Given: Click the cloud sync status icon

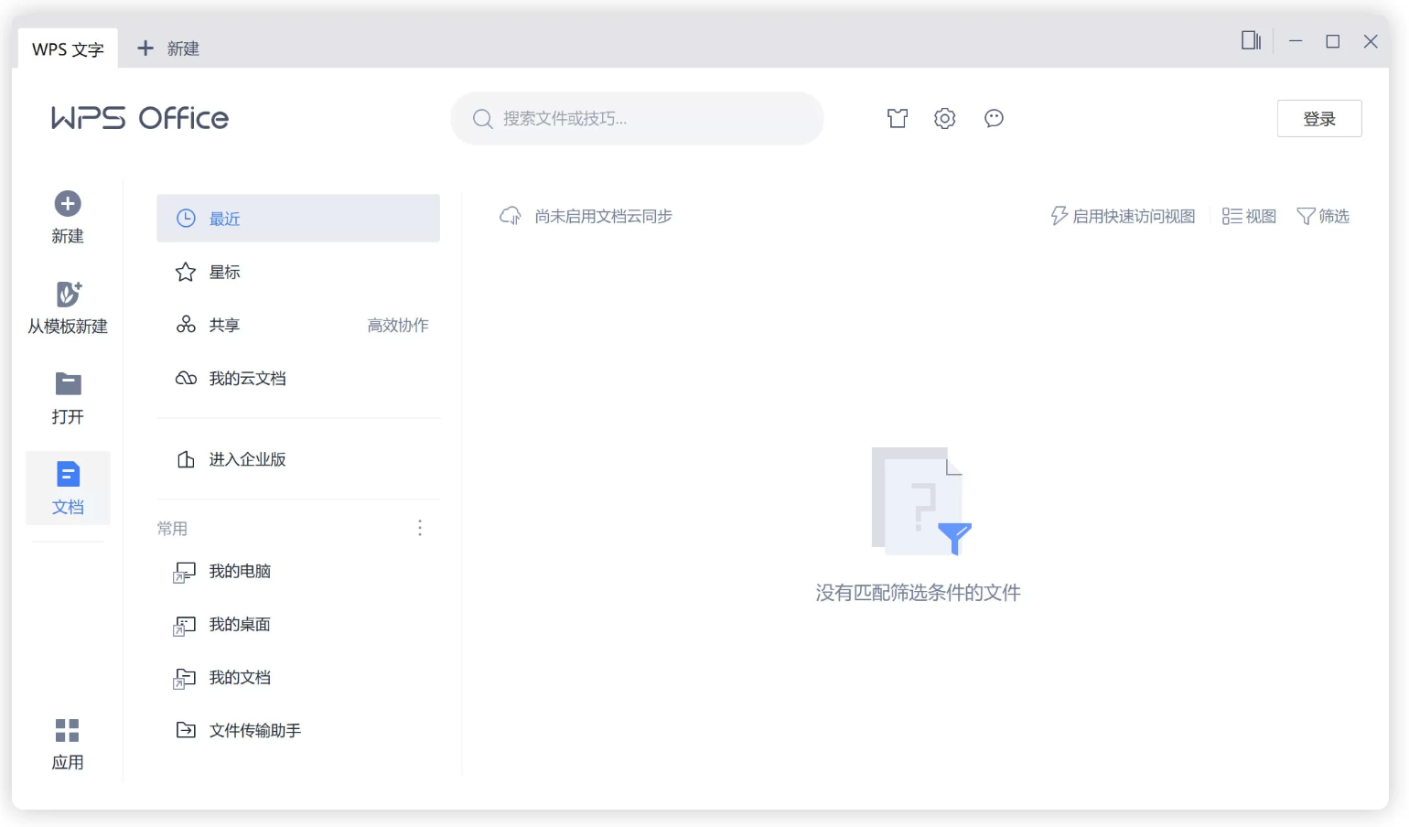Looking at the screenshot, I should pos(510,216).
